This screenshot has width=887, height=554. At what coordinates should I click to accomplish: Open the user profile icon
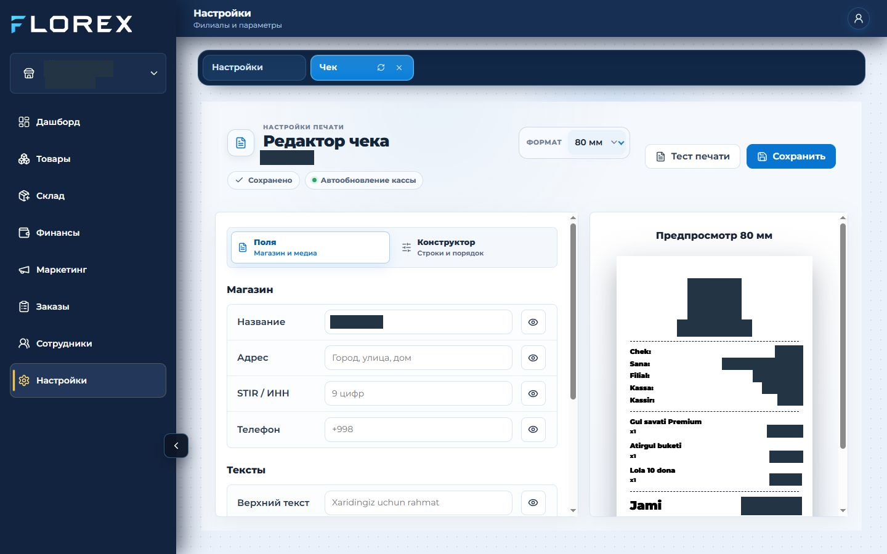[x=858, y=18]
